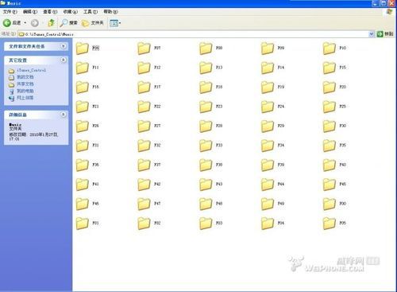Open 共享文档 (Shared Documents) link
397x292 pixels.
(x=25, y=84)
